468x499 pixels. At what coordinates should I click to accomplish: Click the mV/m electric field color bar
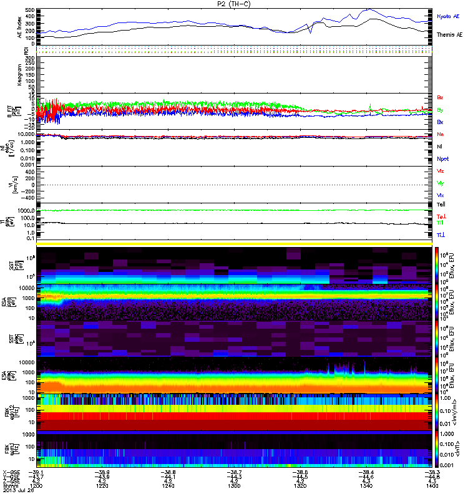[x=437, y=412]
